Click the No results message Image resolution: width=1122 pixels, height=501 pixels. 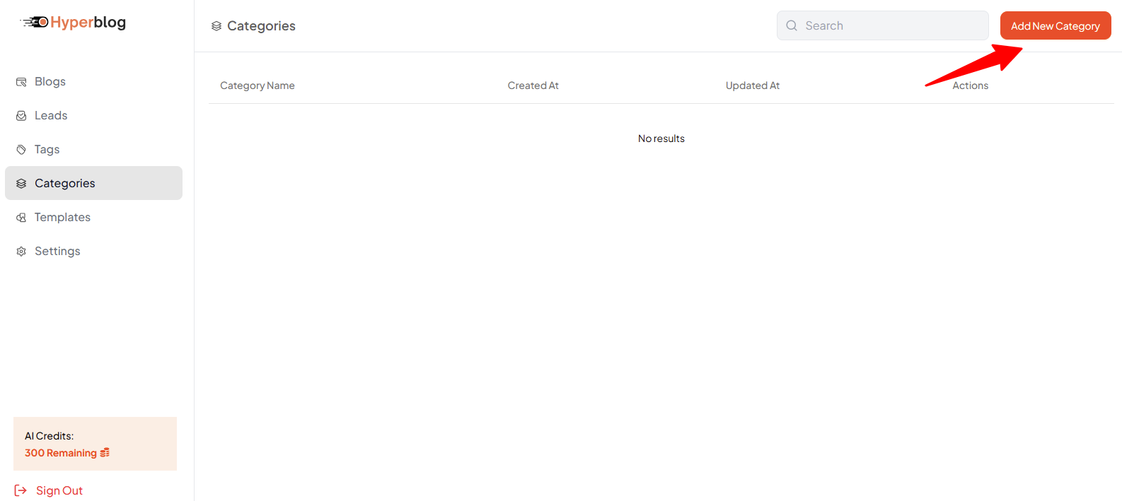[x=661, y=138]
